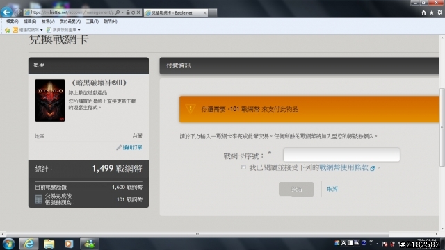This screenshot has height=250, width=445.
Task: Open the address bar dropdown arrow
Action: point(122,12)
